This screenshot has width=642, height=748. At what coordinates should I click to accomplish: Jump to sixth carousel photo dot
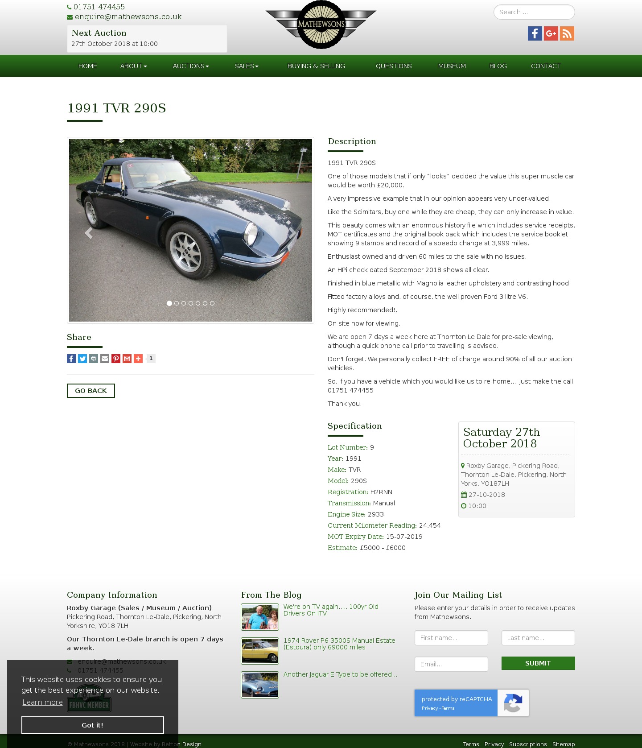point(205,303)
